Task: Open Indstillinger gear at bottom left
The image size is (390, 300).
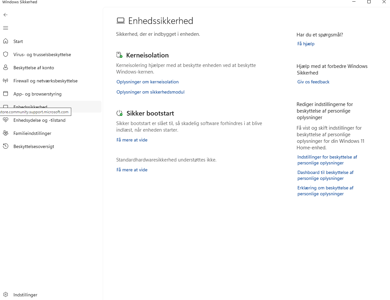Action: (x=6, y=295)
